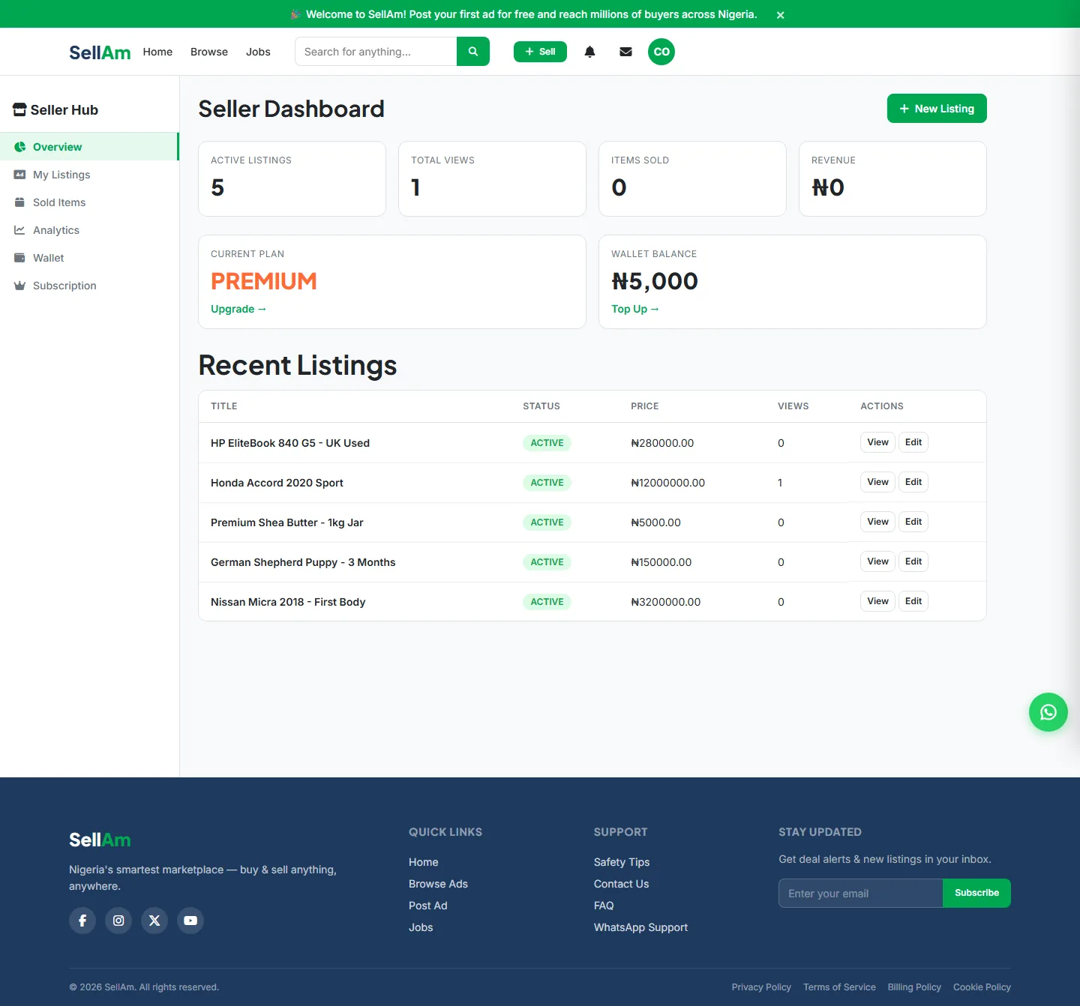Screen dimensions: 1080x1006
Task: Click the green Sell button
Action: (540, 52)
